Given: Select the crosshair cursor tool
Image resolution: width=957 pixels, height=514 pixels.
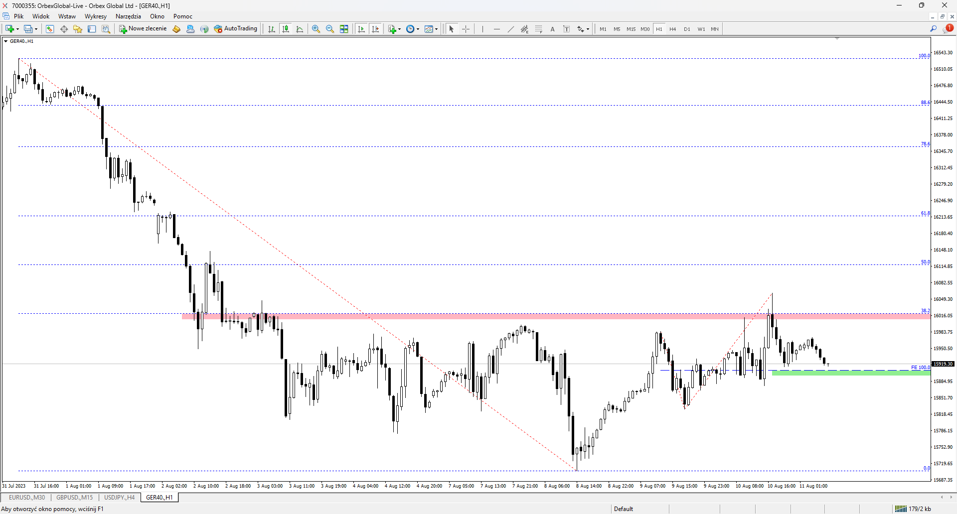Looking at the screenshot, I should tap(466, 29).
